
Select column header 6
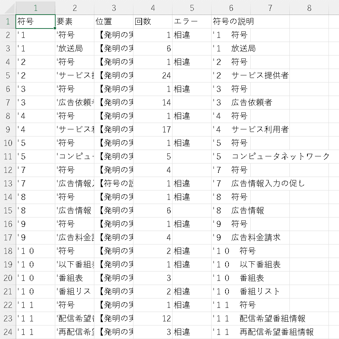(x=231, y=8)
